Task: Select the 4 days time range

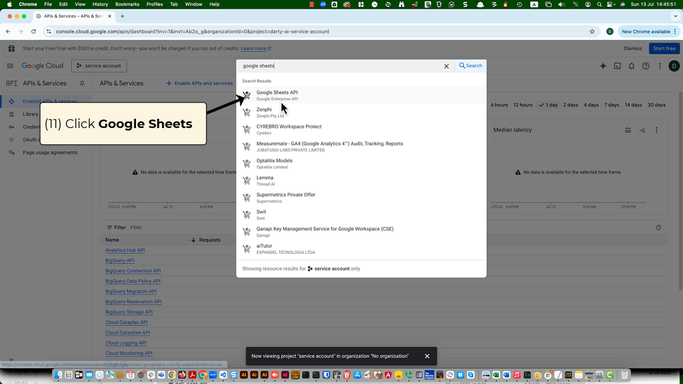Action: (x=591, y=105)
